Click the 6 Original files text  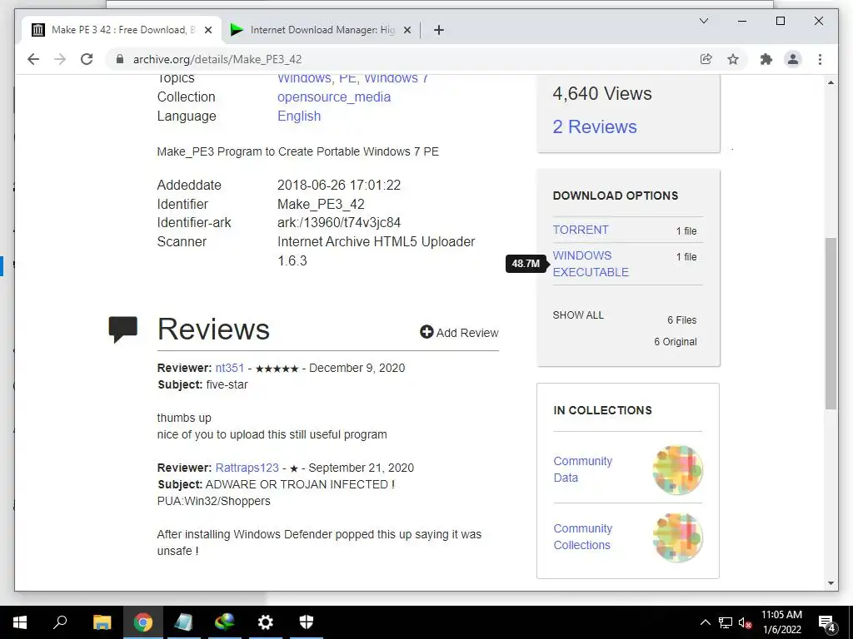click(675, 342)
